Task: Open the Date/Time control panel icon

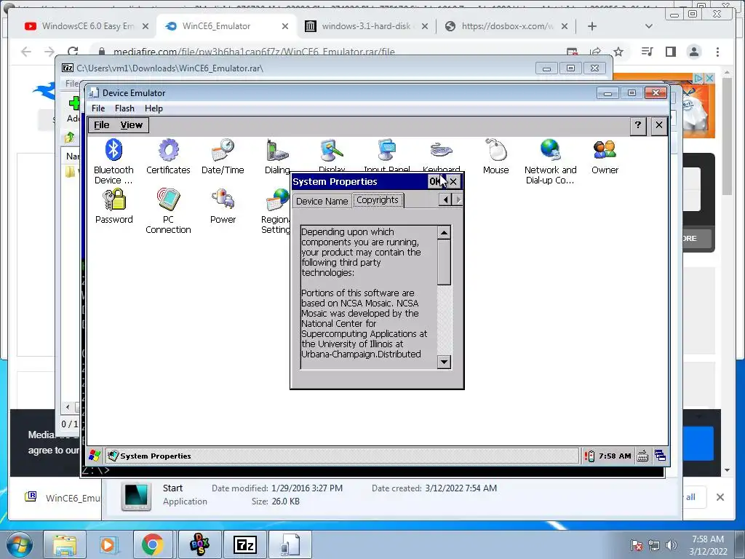Action: click(223, 156)
